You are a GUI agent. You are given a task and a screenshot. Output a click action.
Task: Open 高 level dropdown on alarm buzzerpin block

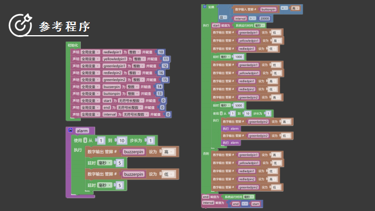[169, 152]
